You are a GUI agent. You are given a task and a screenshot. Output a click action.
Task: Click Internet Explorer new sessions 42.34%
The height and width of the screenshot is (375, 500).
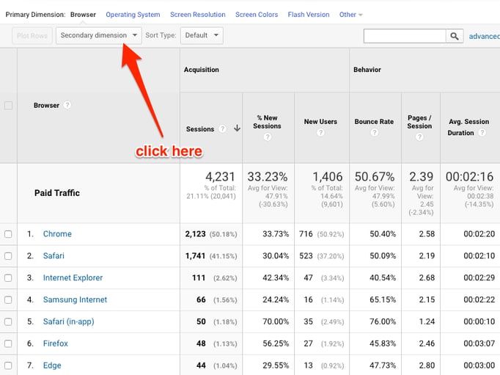pyautogui.click(x=276, y=278)
